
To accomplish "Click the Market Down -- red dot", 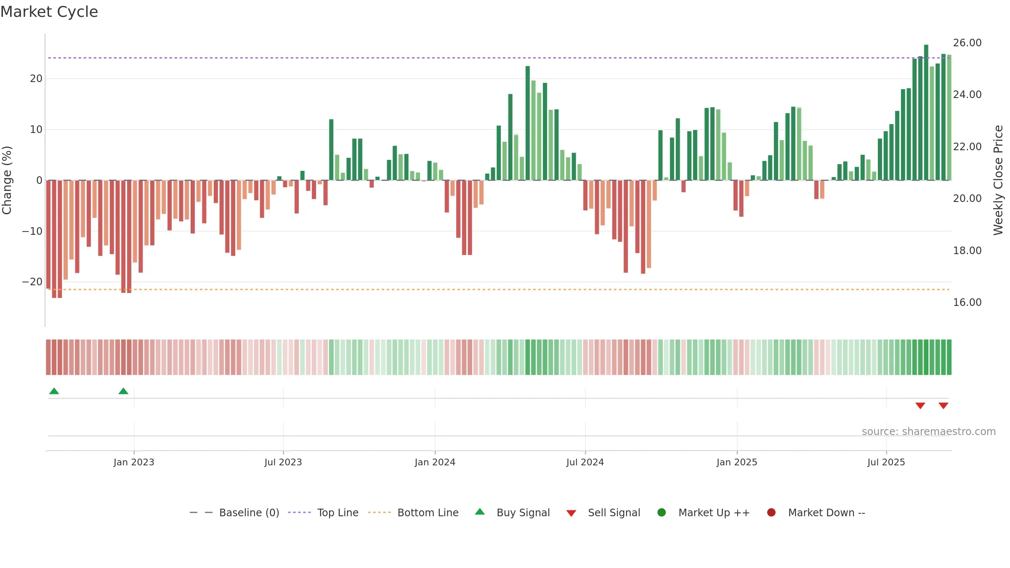I will (x=771, y=512).
